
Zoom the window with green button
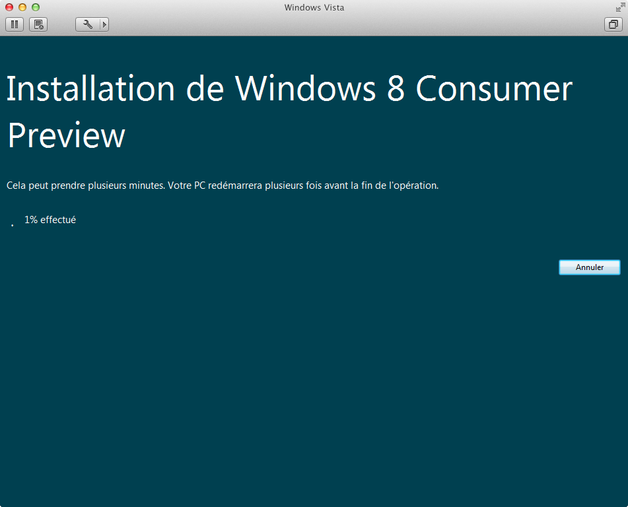[x=36, y=7]
